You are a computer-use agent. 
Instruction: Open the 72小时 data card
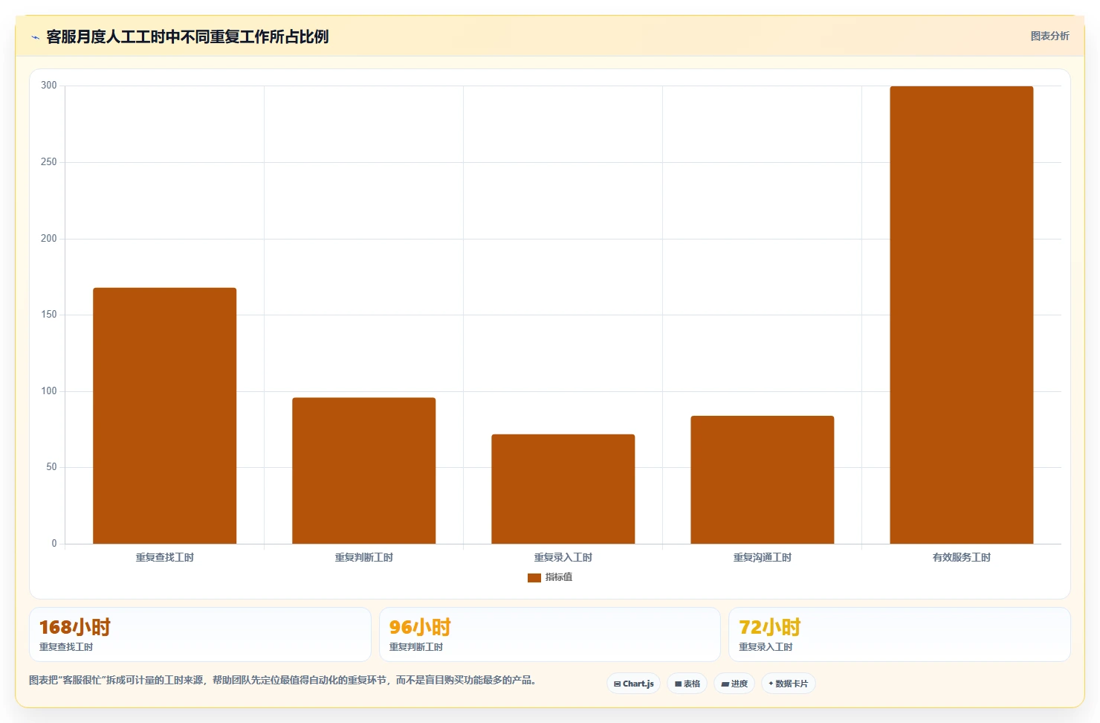tap(899, 634)
